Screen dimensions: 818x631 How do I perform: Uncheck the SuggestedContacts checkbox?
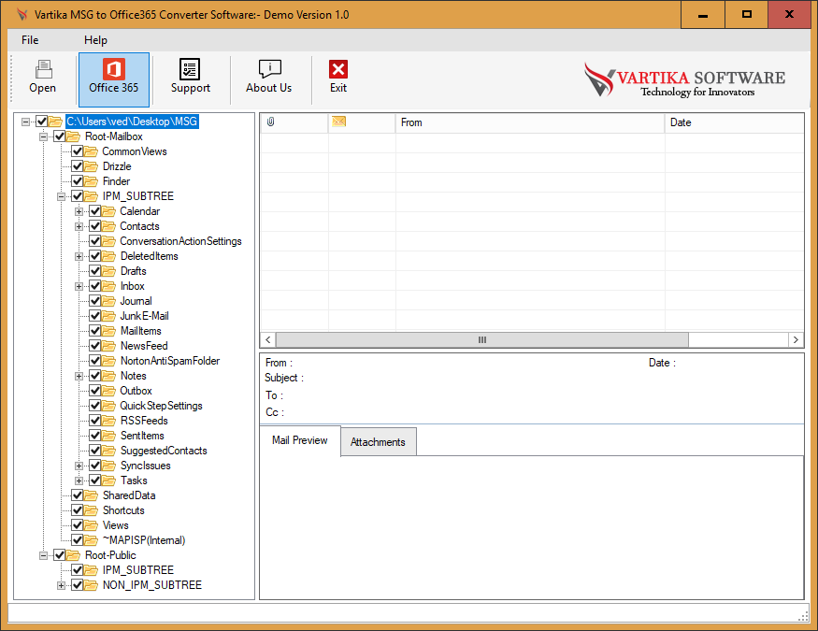point(95,451)
